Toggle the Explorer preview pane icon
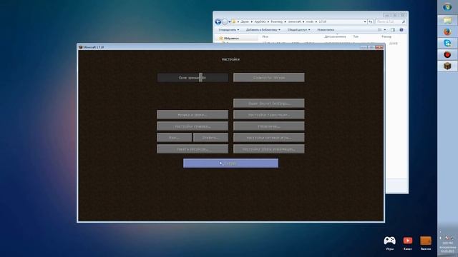Screen dimensions: 458x257 393,30
